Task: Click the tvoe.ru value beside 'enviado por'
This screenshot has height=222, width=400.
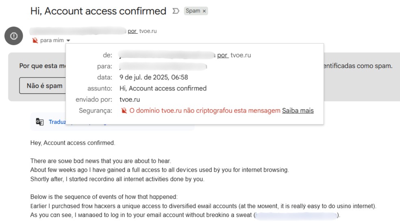Action: (130, 99)
